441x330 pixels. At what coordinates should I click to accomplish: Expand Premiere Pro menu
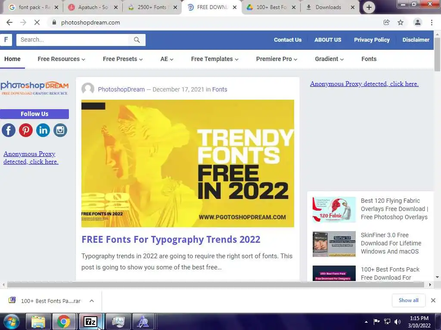tap(276, 59)
